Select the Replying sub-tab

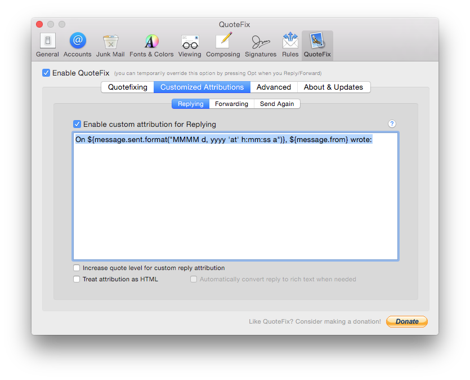[191, 104]
